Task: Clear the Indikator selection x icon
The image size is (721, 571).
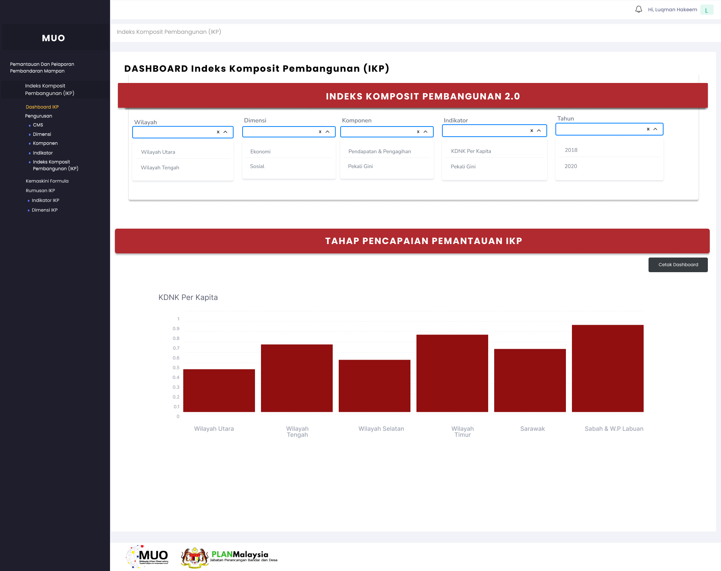Action: [x=532, y=131]
